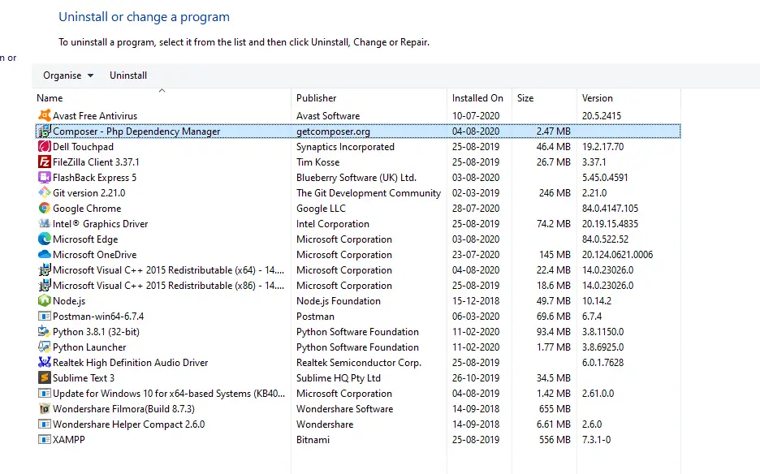The height and width of the screenshot is (474, 760).
Task: Select Avast Free Antivirus program name
Action: click(x=95, y=116)
